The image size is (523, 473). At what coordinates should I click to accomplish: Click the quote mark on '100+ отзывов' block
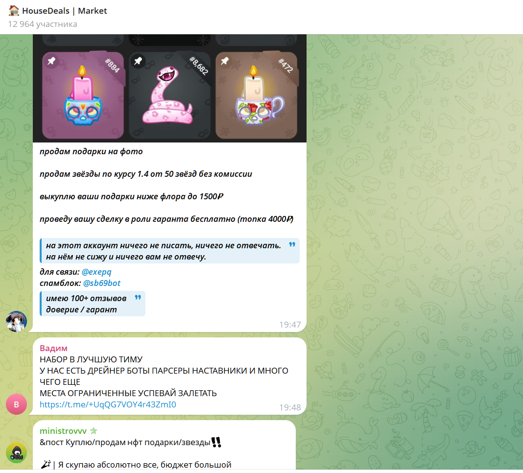138,297
